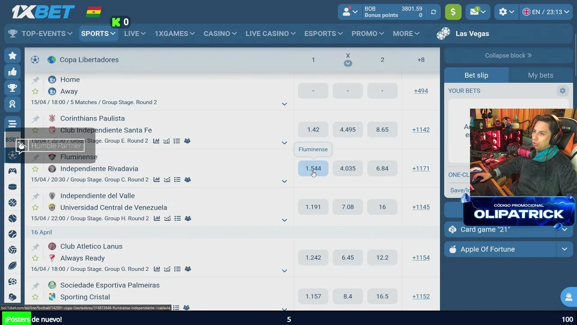
Task: Select the basketball sidebar icon
Action: click(12, 203)
